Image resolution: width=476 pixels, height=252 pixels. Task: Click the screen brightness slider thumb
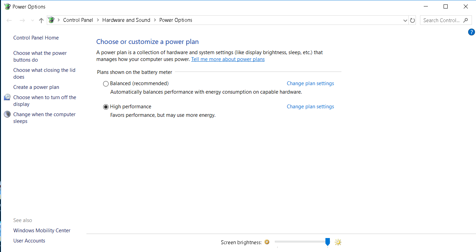point(327,242)
